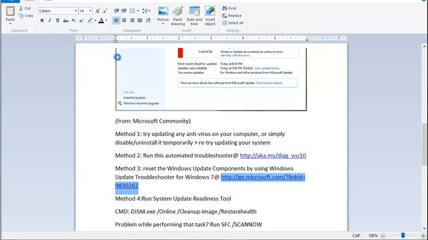Open the list style dropdown arrow
The image size is (428, 240).
(138, 11)
